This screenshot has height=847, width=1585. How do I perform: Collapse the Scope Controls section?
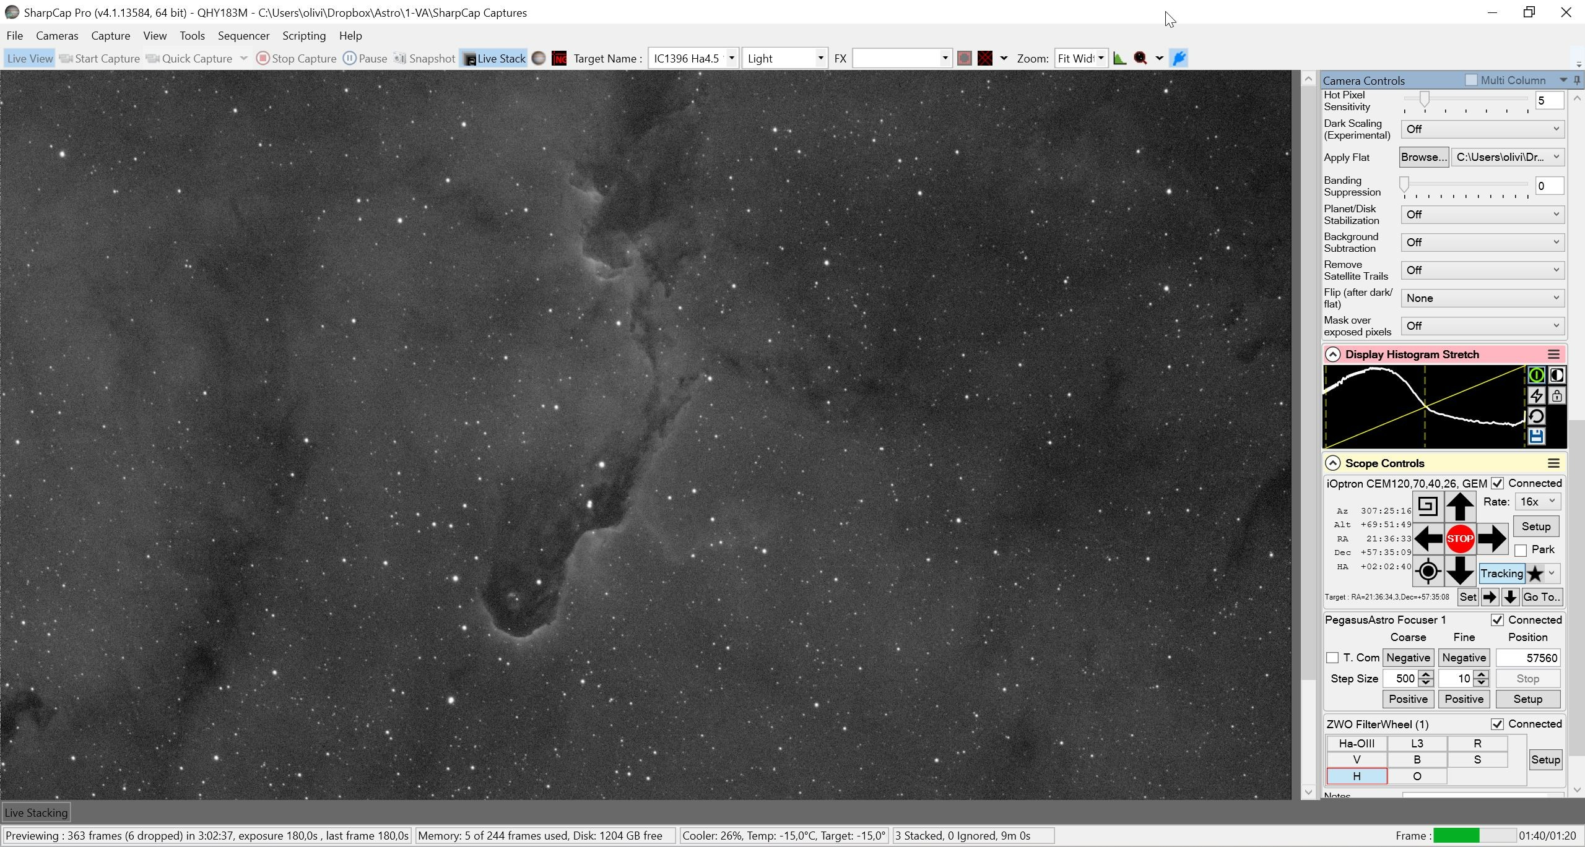point(1332,463)
